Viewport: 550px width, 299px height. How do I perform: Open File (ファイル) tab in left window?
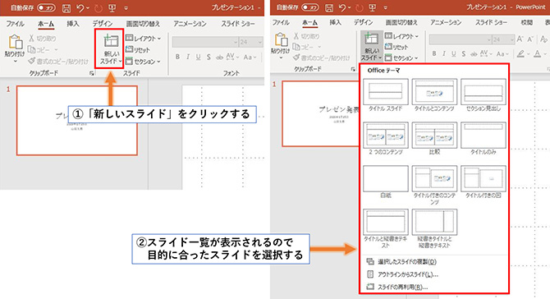click(15, 24)
